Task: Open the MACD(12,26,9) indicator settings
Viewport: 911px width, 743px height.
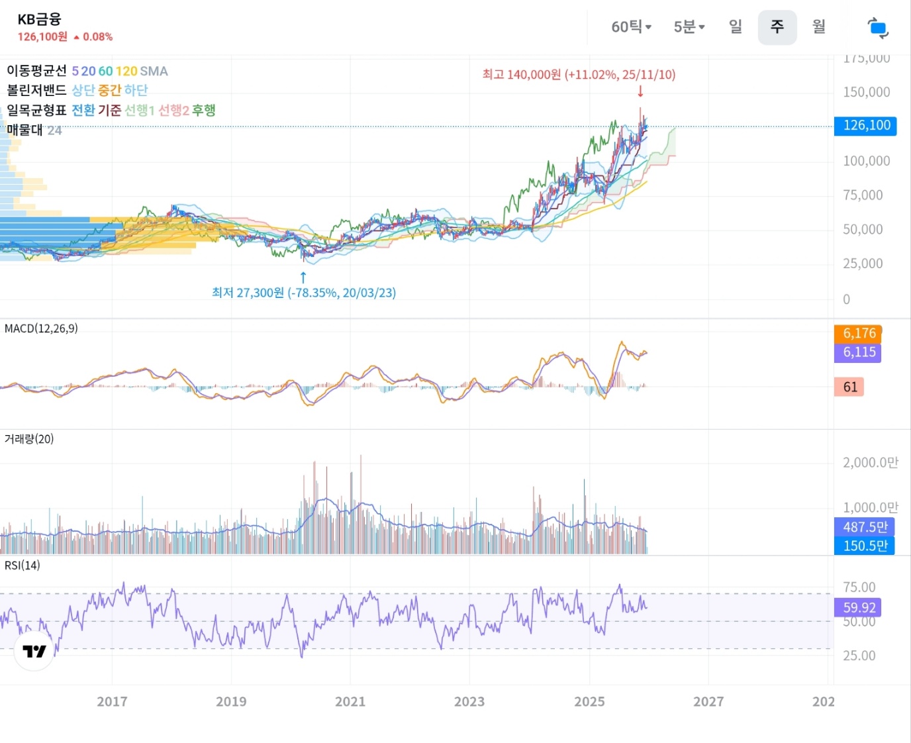Action: click(41, 328)
